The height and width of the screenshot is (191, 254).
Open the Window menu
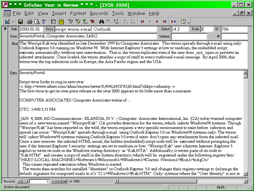[x=136, y=13]
